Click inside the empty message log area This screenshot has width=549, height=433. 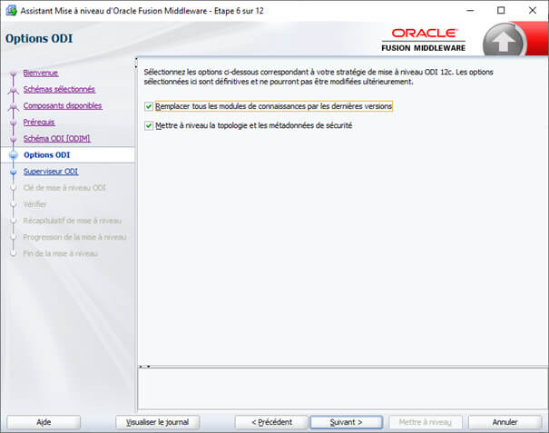[342, 389]
